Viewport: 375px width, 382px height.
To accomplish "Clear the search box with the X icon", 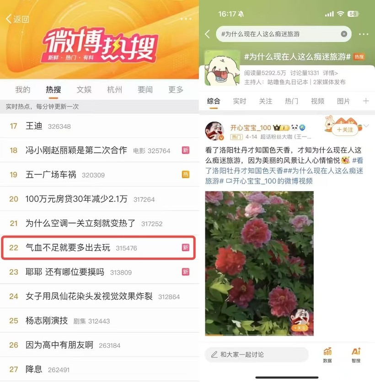I will click(x=344, y=34).
